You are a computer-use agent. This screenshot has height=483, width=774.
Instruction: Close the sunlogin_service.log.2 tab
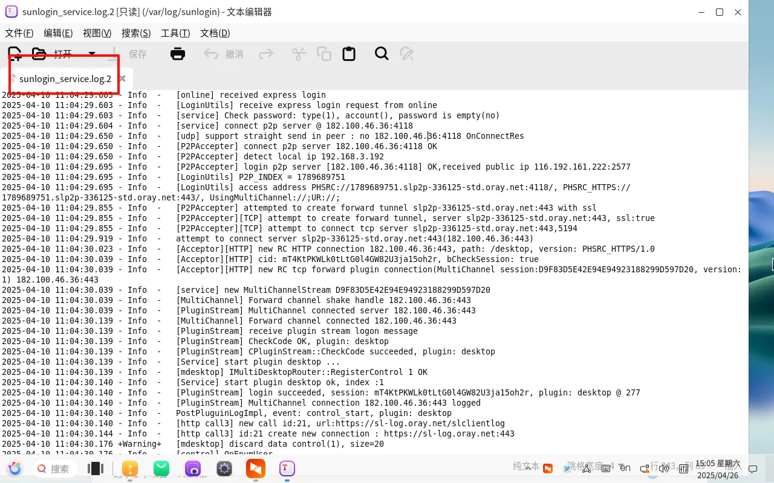pos(122,78)
